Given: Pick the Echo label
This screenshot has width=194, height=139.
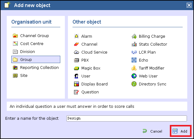Looking at the screenshot, I should click(144, 60).
